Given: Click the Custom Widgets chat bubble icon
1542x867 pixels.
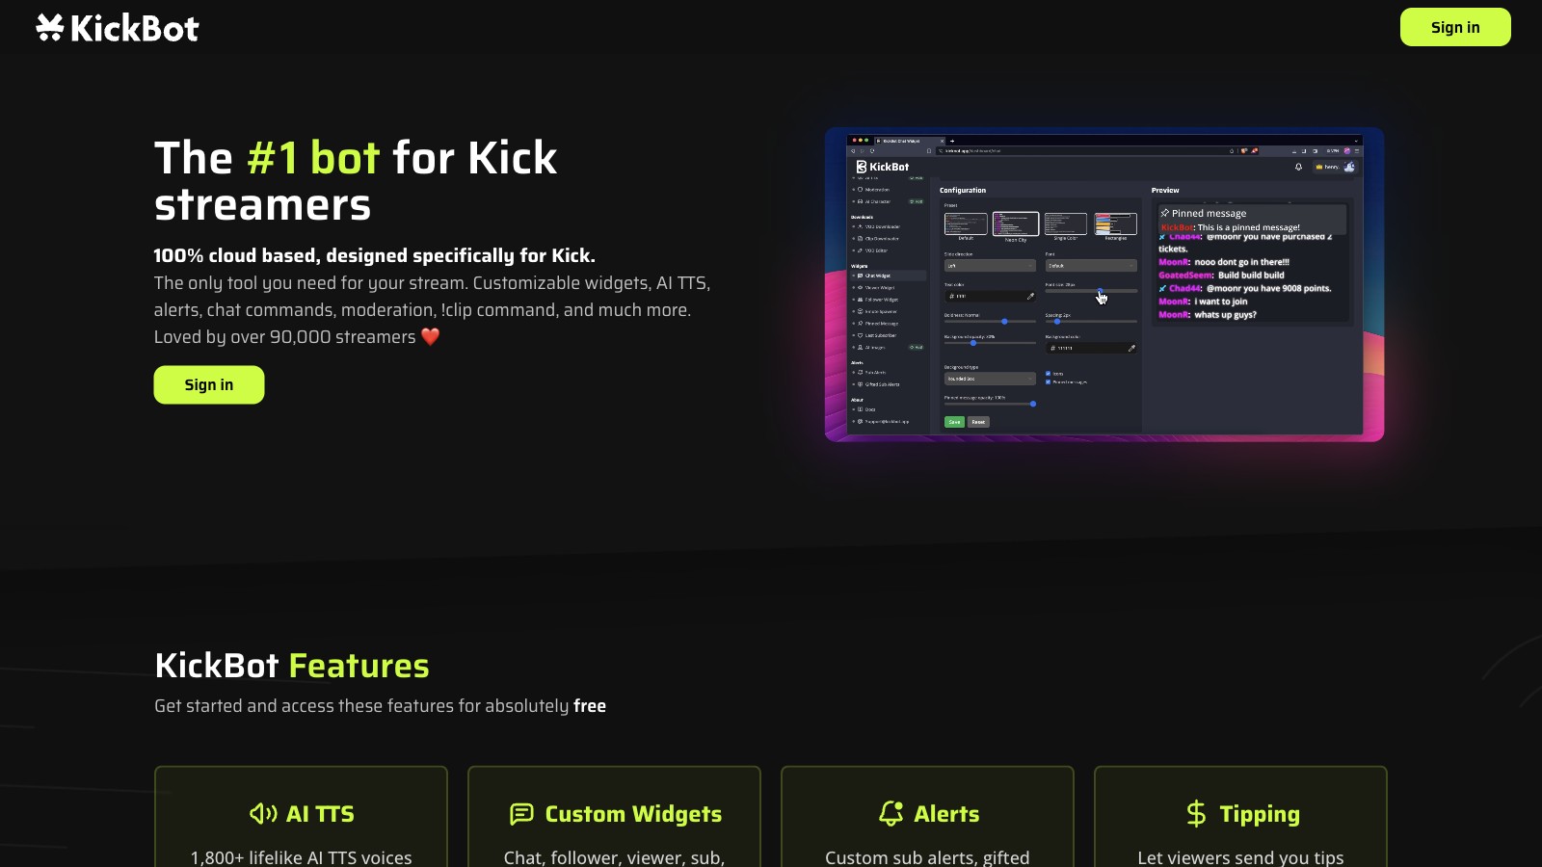Looking at the screenshot, I should click(520, 814).
